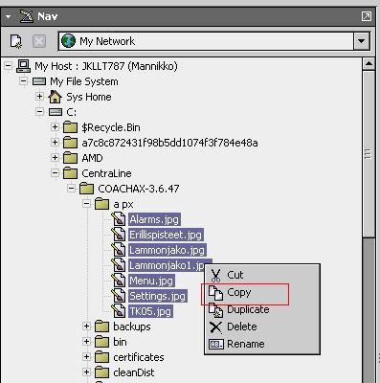Expand the bin folder
The width and height of the screenshot is (380, 383).
tap(86, 342)
